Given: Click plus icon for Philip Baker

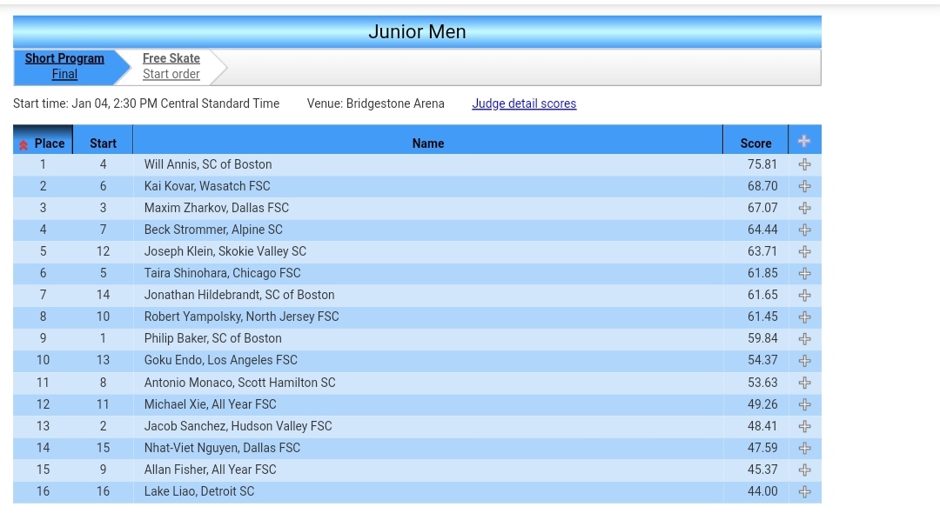Looking at the screenshot, I should [804, 338].
